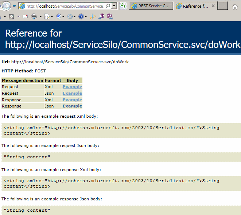Open the Tools gear menu
The image size is (241, 215).
coord(69,16)
